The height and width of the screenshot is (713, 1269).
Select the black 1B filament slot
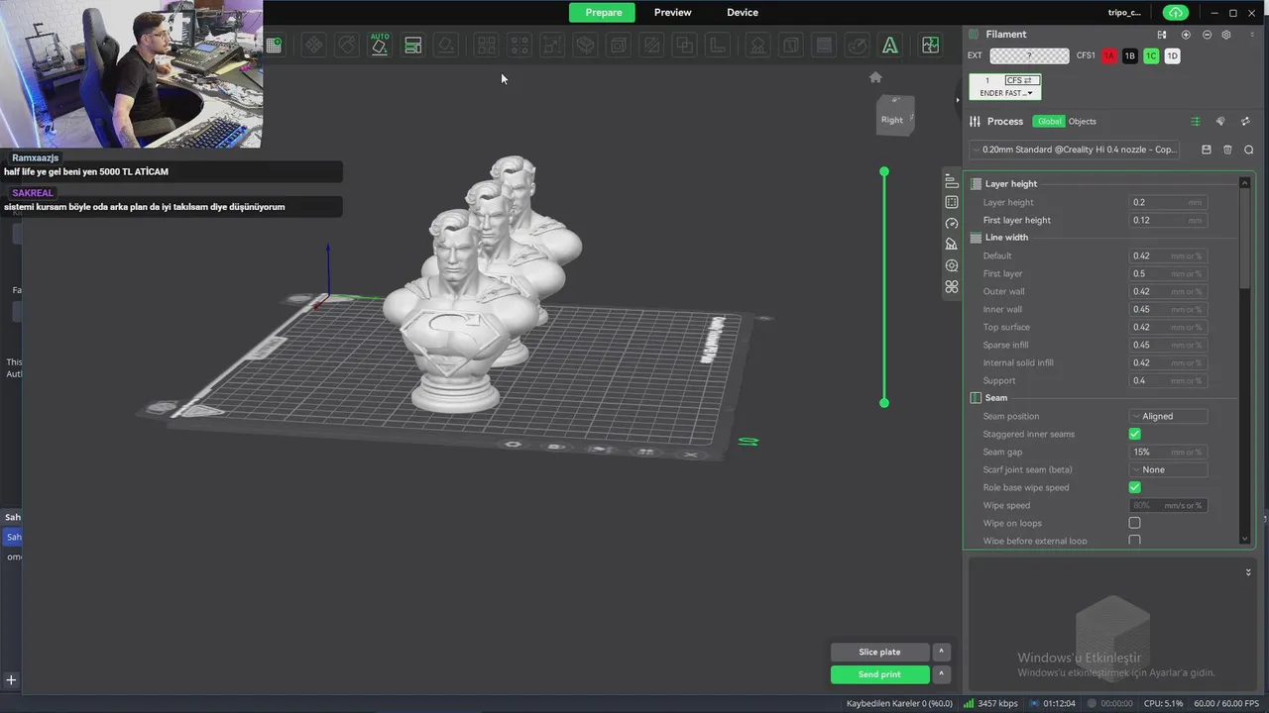tap(1130, 56)
